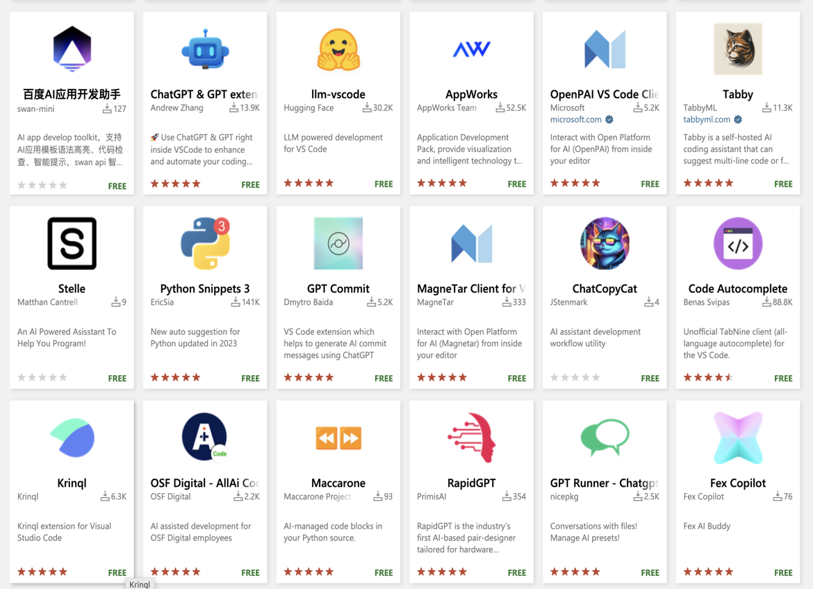
Task: Click 'Conversations with files!' description
Action: (593, 526)
